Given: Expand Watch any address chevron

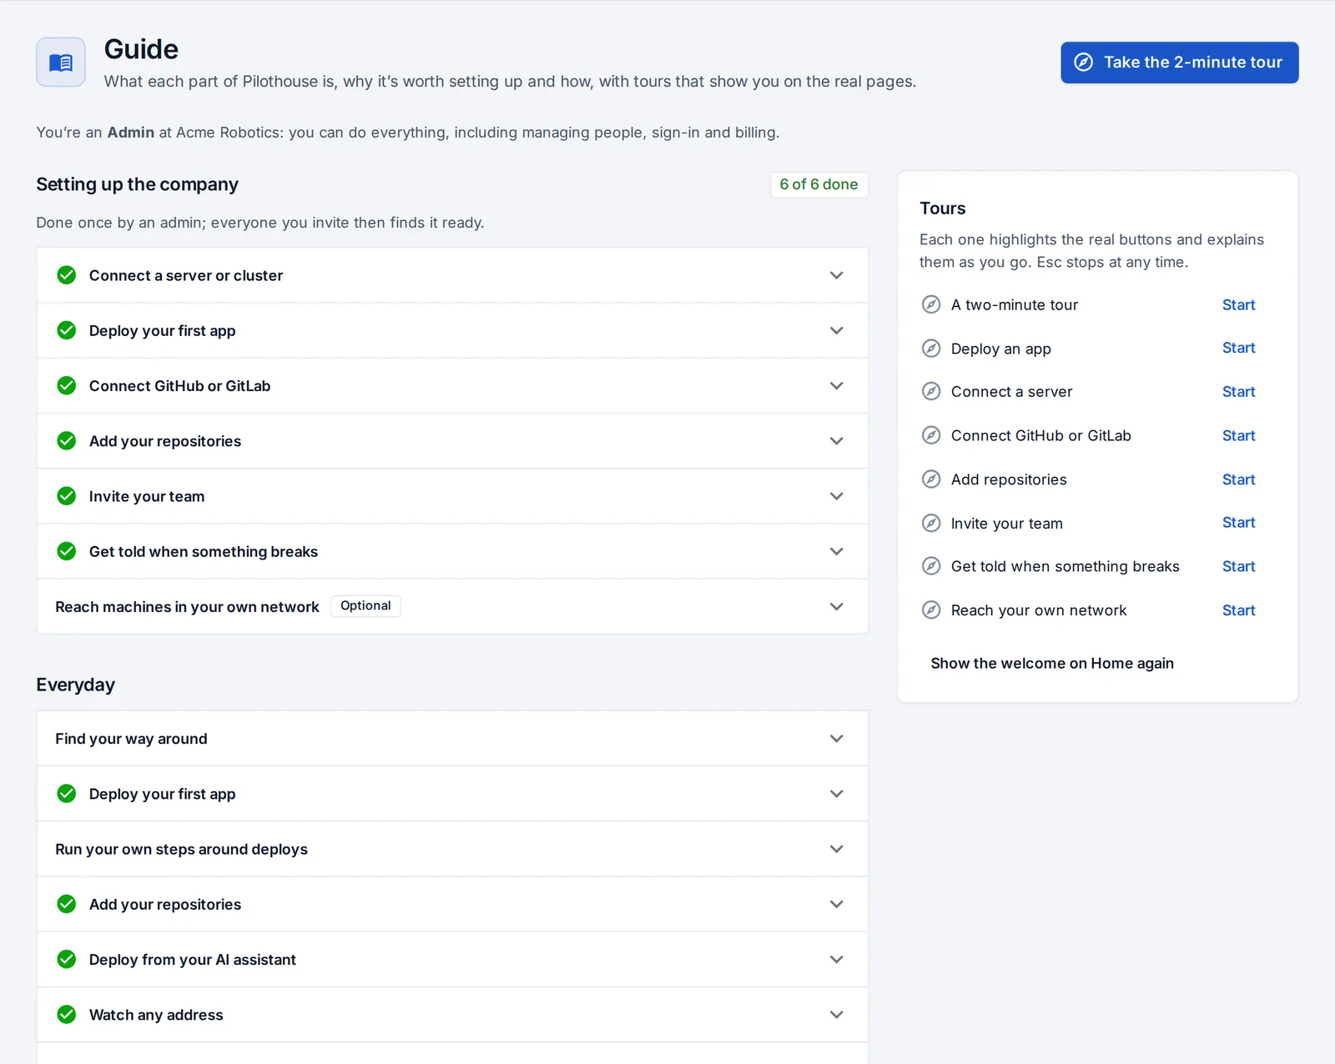Looking at the screenshot, I should [x=837, y=1014].
